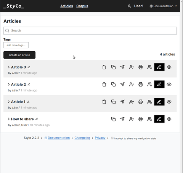Go to Stylo home logo
This screenshot has height=173, width=183.
pyautogui.click(x=14, y=6)
